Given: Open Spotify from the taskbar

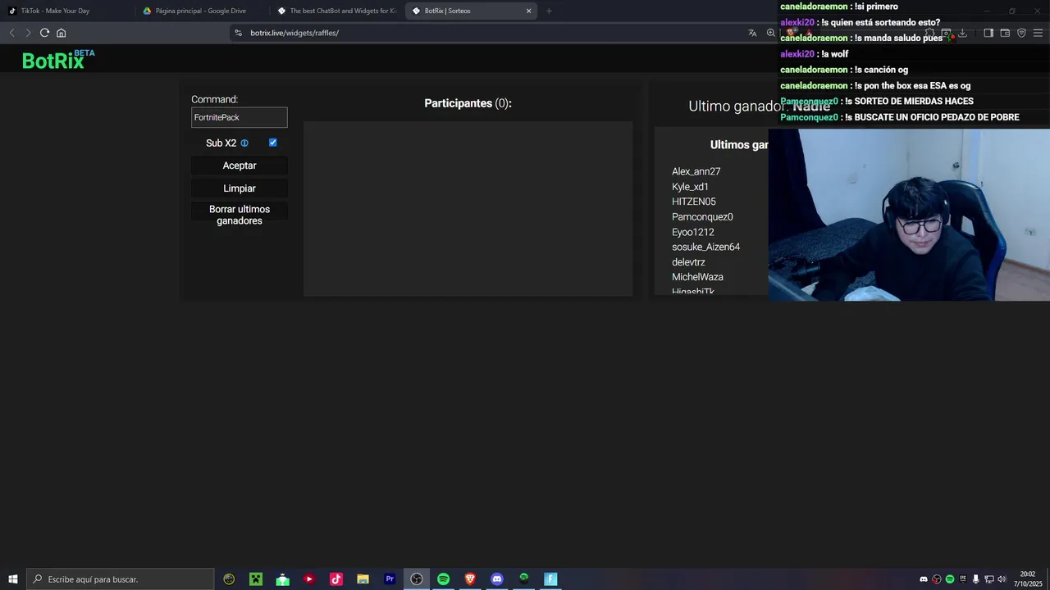Looking at the screenshot, I should click(x=444, y=579).
